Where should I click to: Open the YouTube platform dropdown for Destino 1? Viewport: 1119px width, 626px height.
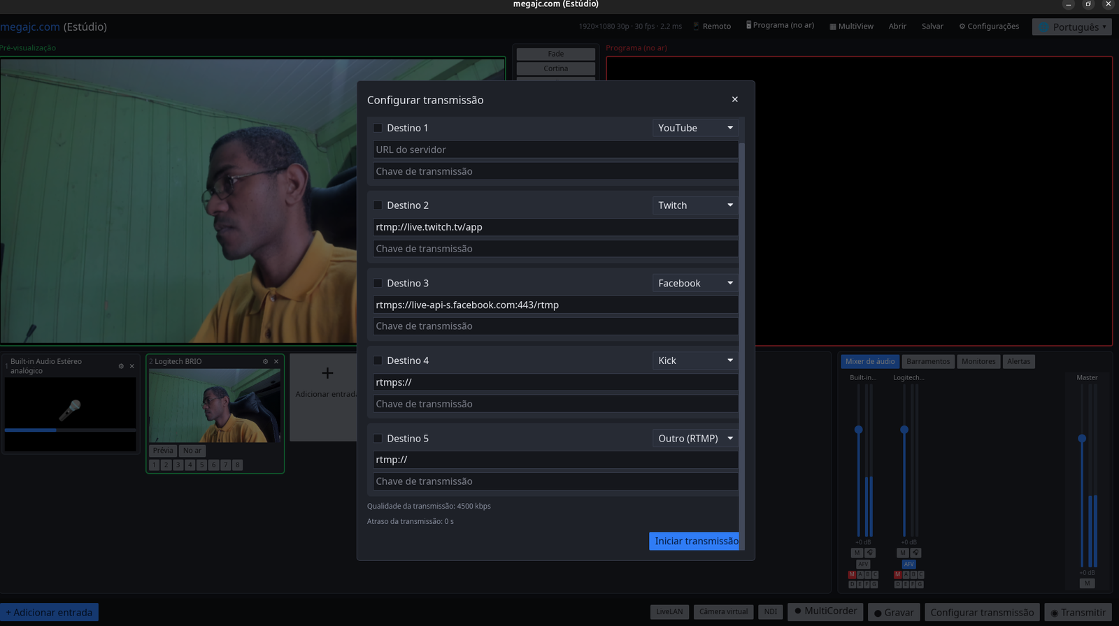tap(695, 128)
